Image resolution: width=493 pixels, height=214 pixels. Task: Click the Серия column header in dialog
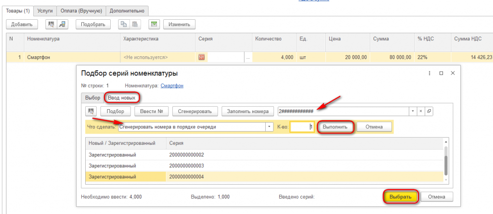click(x=305, y=143)
